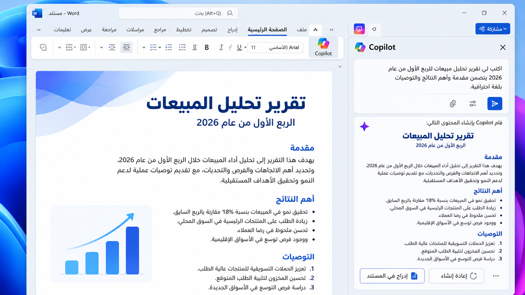
Task: Click the text height icon left of Bold
Action: (195, 48)
